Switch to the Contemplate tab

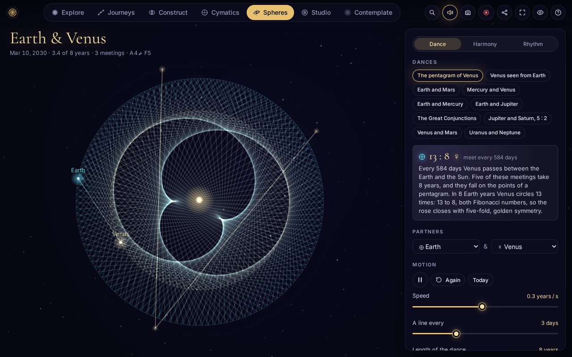point(368,12)
